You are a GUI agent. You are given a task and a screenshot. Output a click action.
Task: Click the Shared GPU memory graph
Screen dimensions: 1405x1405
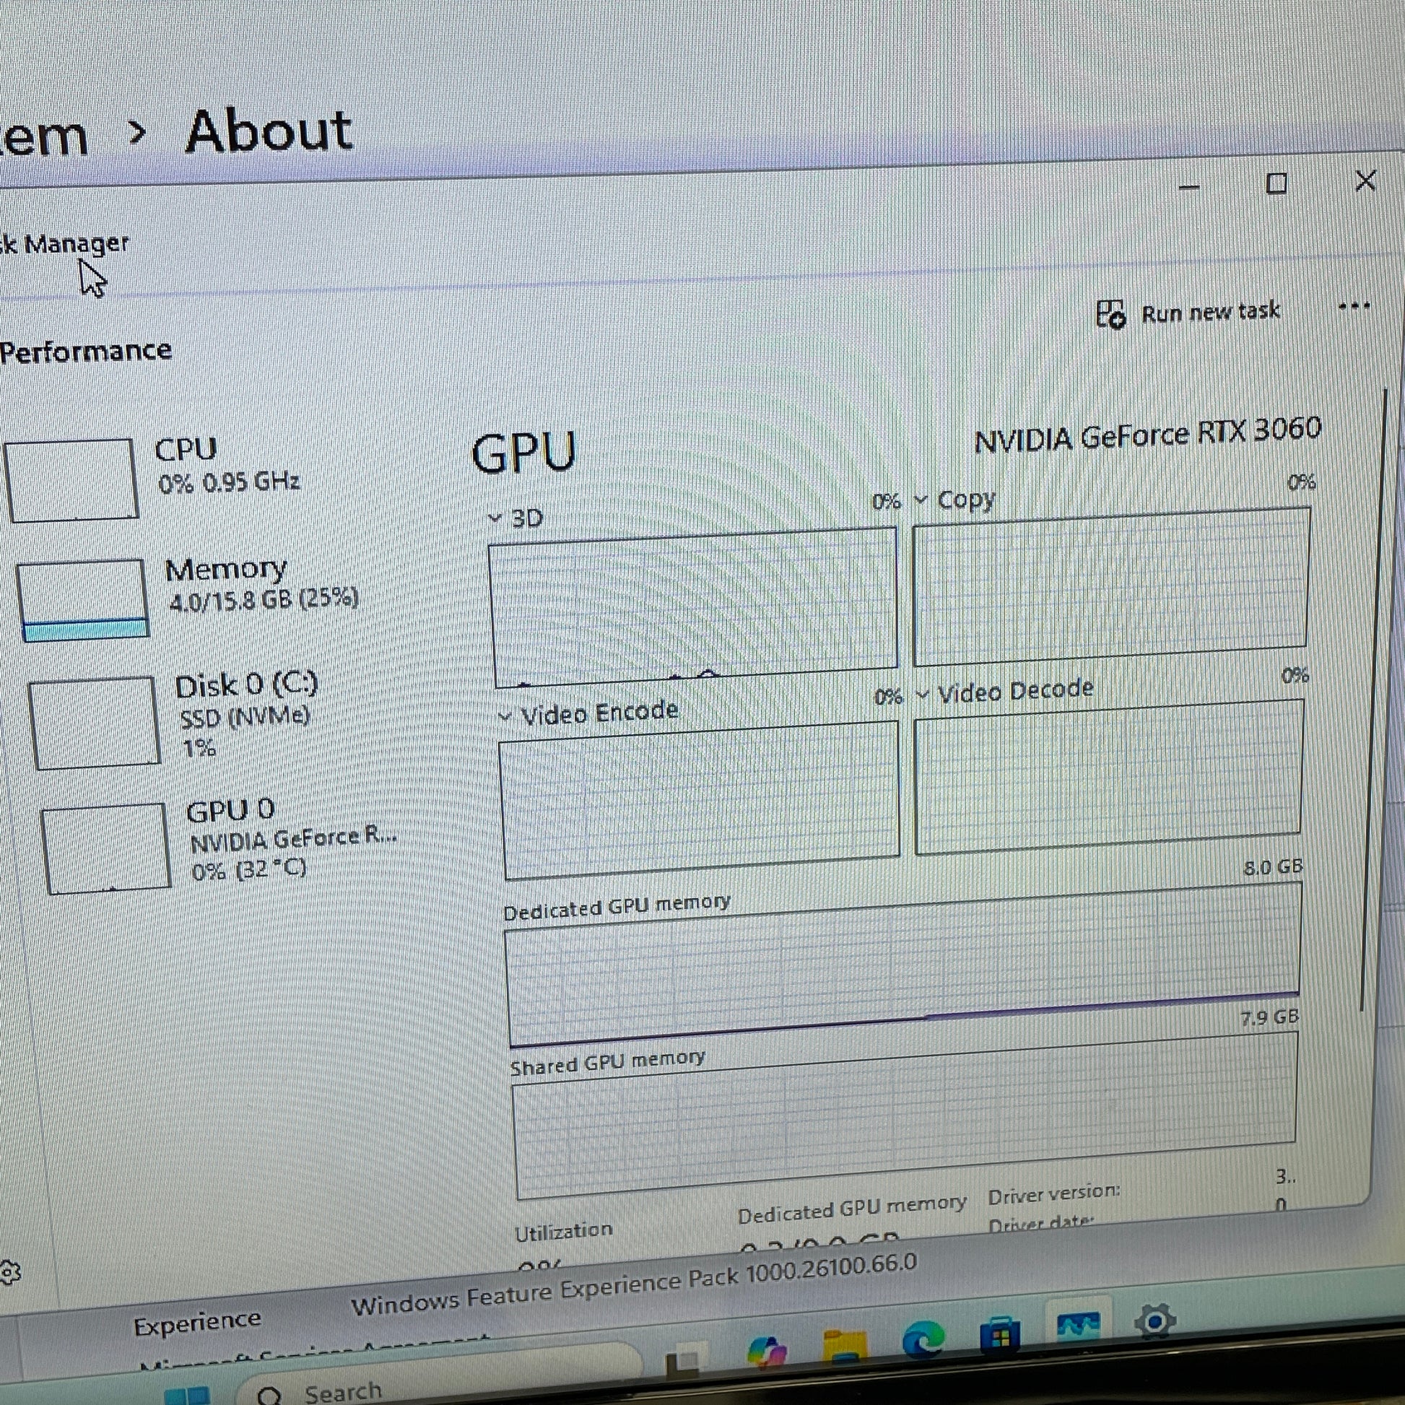tap(905, 1114)
